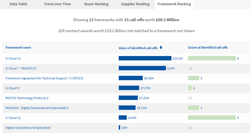The height and width of the screenshot is (134, 251).
Task: Select the Buyer Ranking tab
Action: point(96,4)
